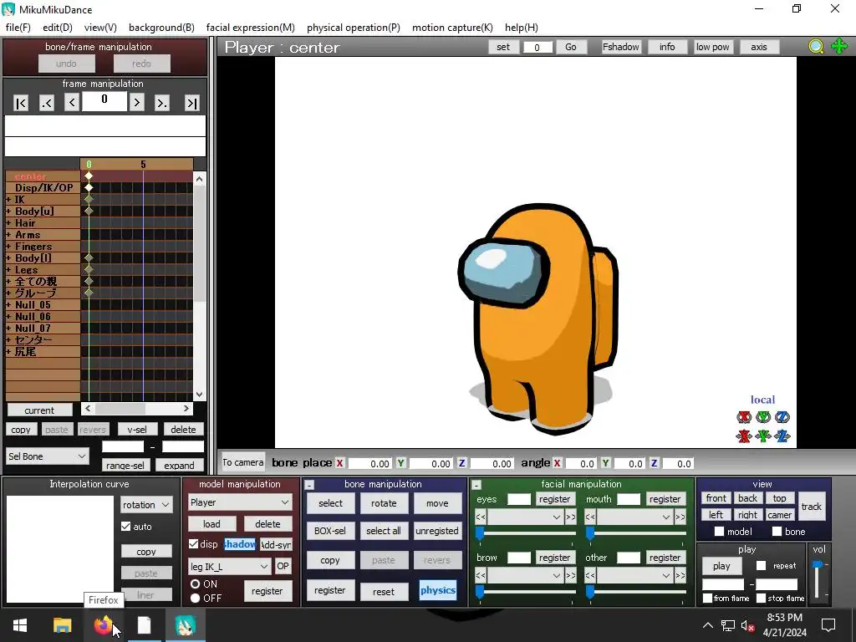Step back one frame

click(x=72, y=102)
